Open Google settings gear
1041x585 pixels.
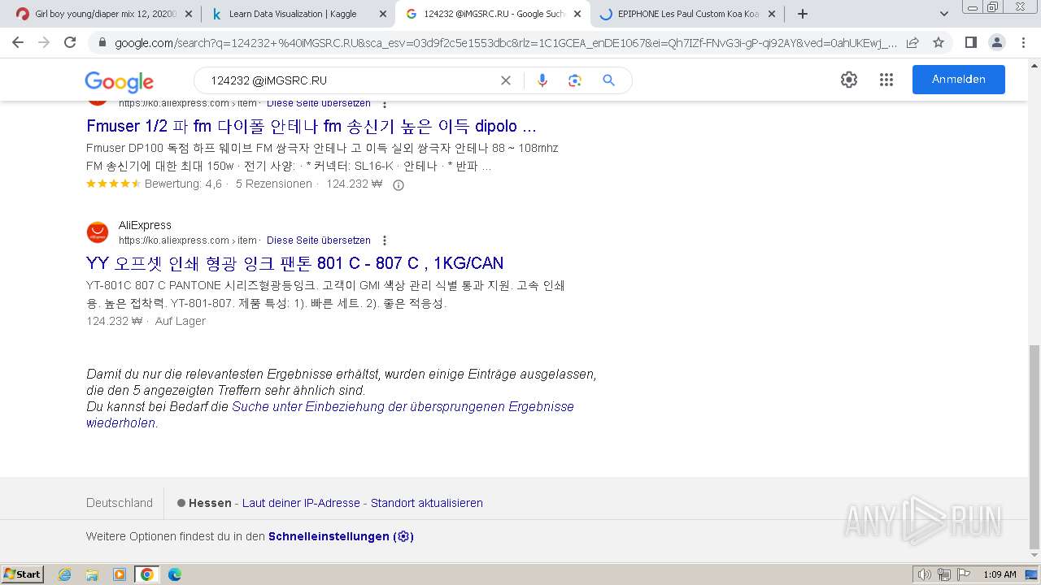point(849,80)
